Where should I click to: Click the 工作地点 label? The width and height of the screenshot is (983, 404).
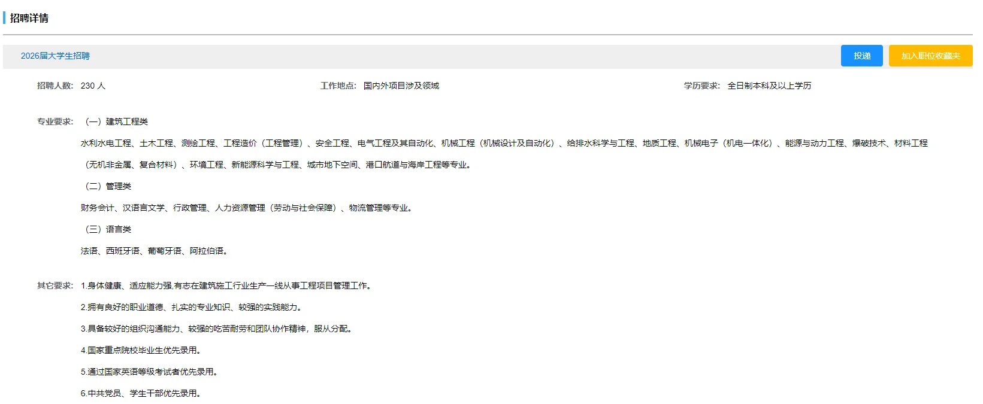pos(338,86)
